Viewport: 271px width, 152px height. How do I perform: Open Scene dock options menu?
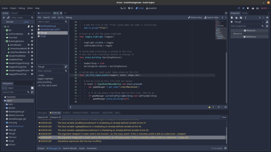[x=34, y=13]
